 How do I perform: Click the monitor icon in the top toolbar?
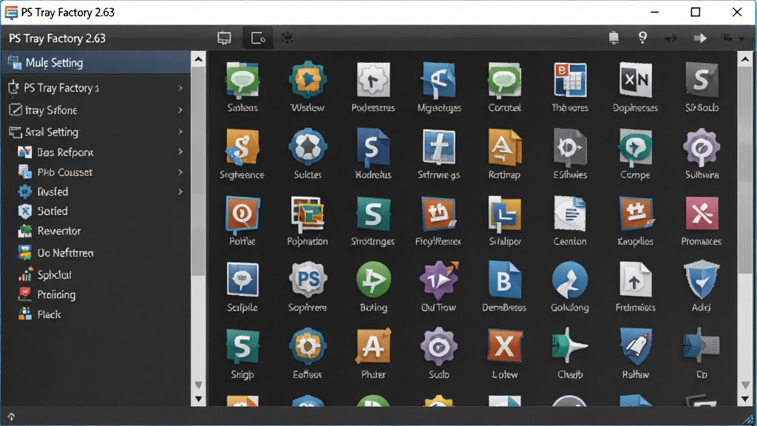[x=224, y=38]
